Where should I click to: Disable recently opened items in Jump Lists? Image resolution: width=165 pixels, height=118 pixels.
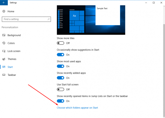60,101
